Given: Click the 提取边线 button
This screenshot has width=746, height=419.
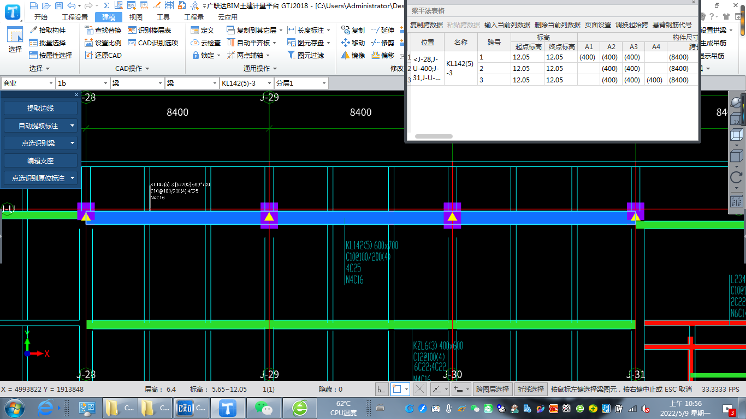Looking at the screenshot, I should point(40,109).
